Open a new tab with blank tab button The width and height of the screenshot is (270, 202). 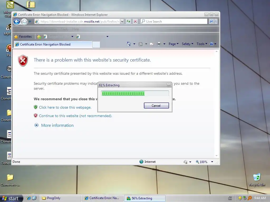[96, 44]
